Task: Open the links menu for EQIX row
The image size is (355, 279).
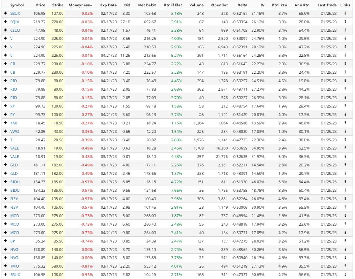Action: [x=345, y=22]
